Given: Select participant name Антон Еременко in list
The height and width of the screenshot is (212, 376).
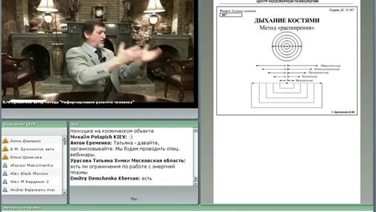Looking at the screenshot, I should pos(25,141).
